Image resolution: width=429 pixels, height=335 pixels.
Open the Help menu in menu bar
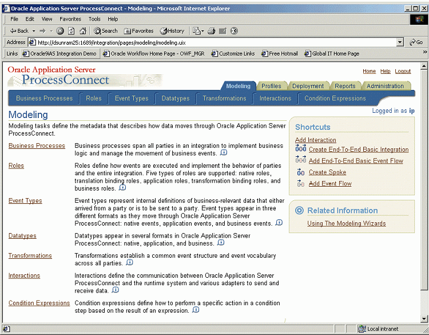pos(113,19)
